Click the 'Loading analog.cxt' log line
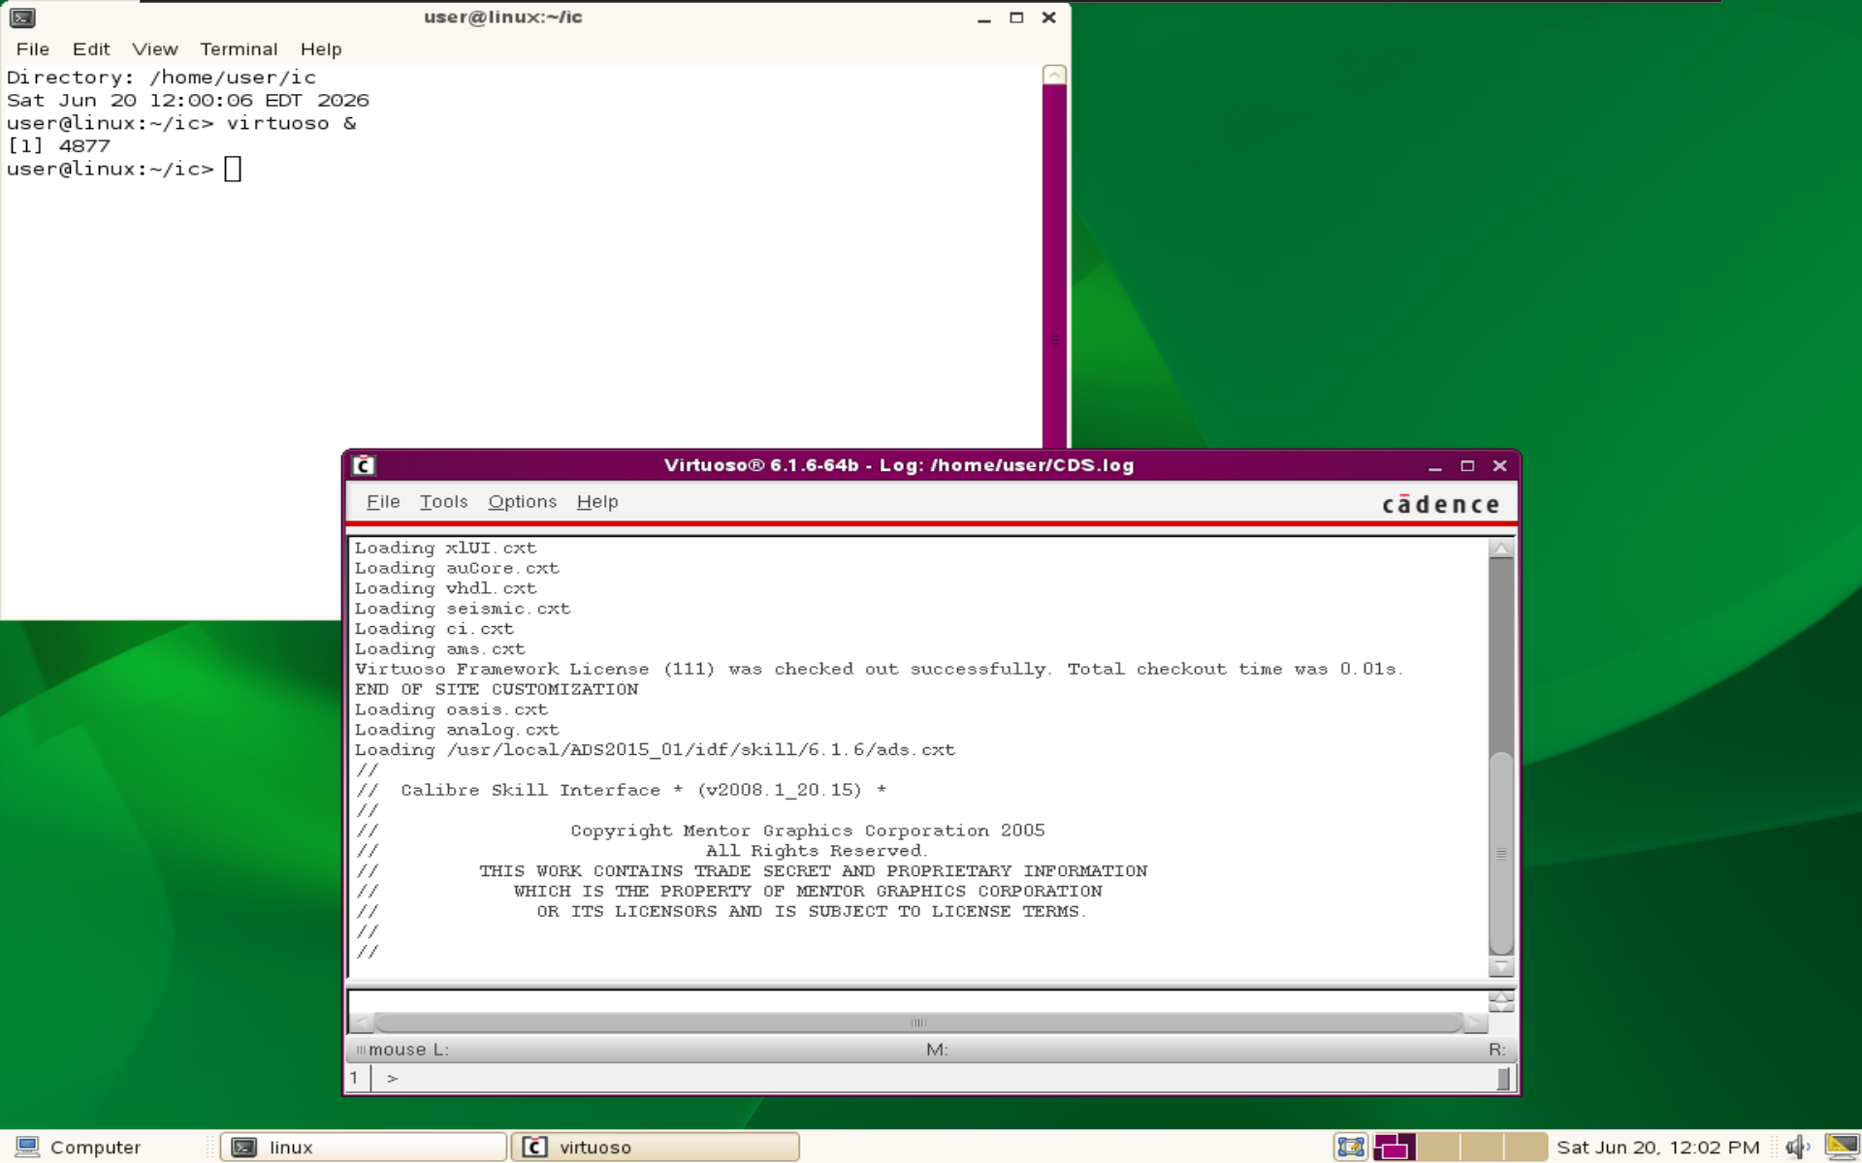Viewport: 1862px width, 1163px height. tap(457, 730)
